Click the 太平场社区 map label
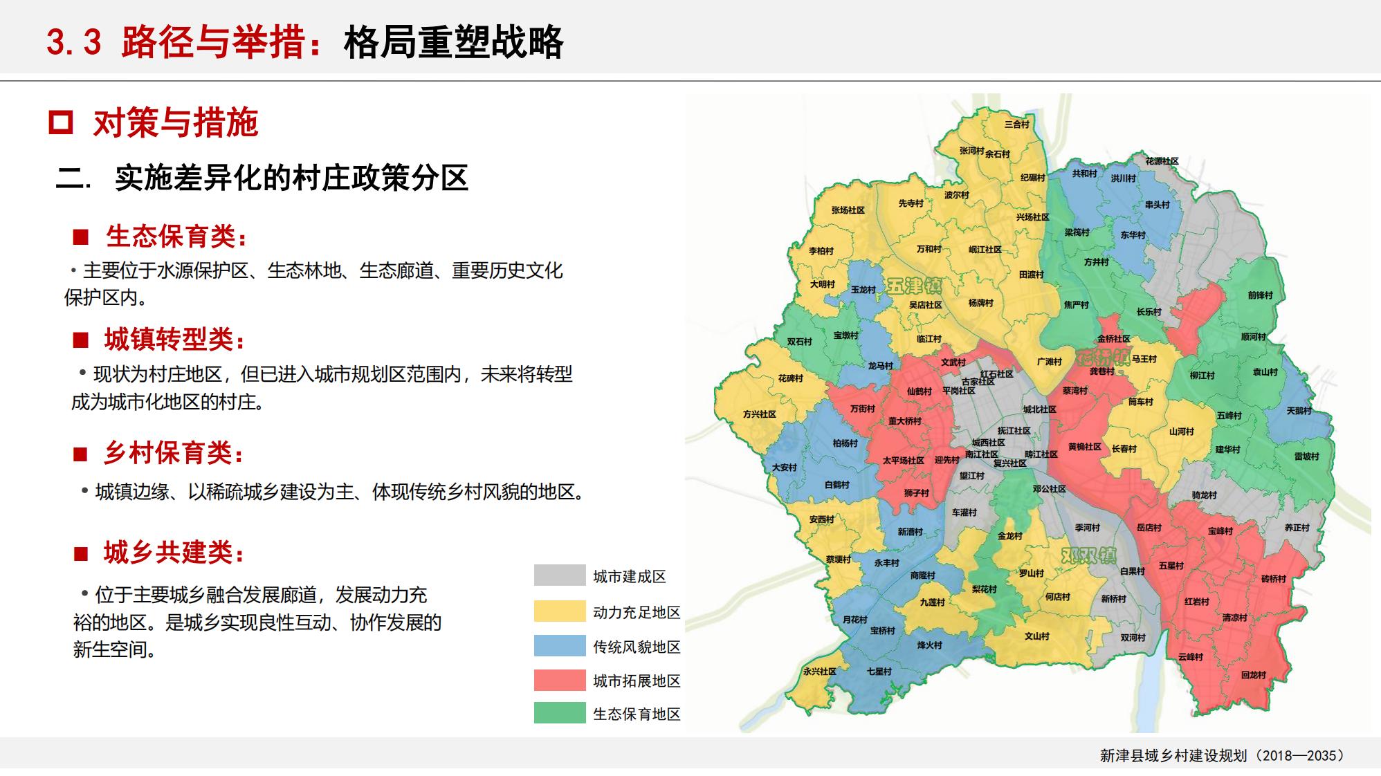1381x776 pixels. click(x=904, y=461)
